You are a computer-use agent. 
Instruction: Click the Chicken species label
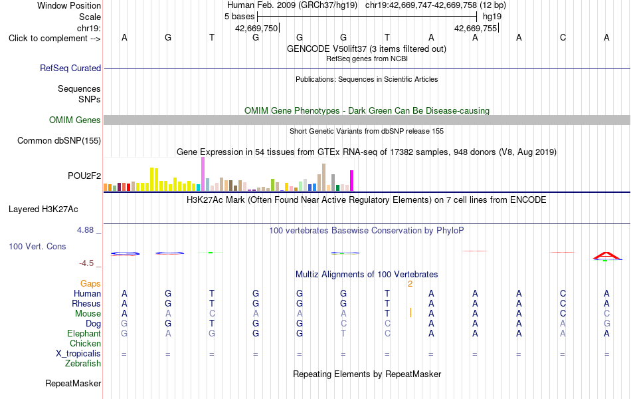(85, 343)
